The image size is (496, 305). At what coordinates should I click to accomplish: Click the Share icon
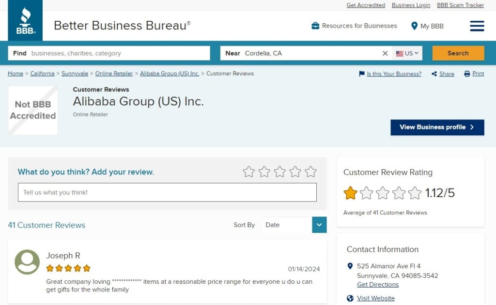click(x=434, y=74)
